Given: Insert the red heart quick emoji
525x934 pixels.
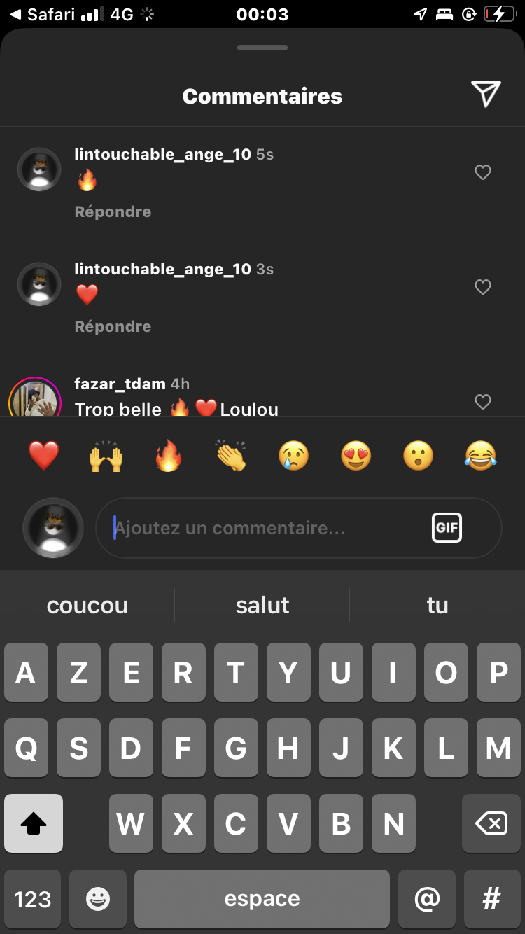Looking at the screenshot, I should pos(44,456).
